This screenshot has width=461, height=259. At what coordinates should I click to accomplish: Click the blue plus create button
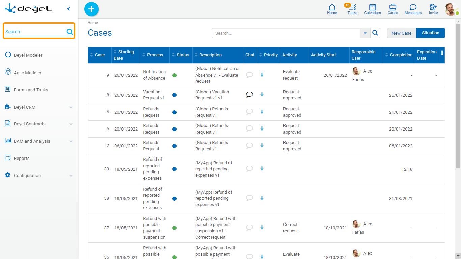(91, 9)
